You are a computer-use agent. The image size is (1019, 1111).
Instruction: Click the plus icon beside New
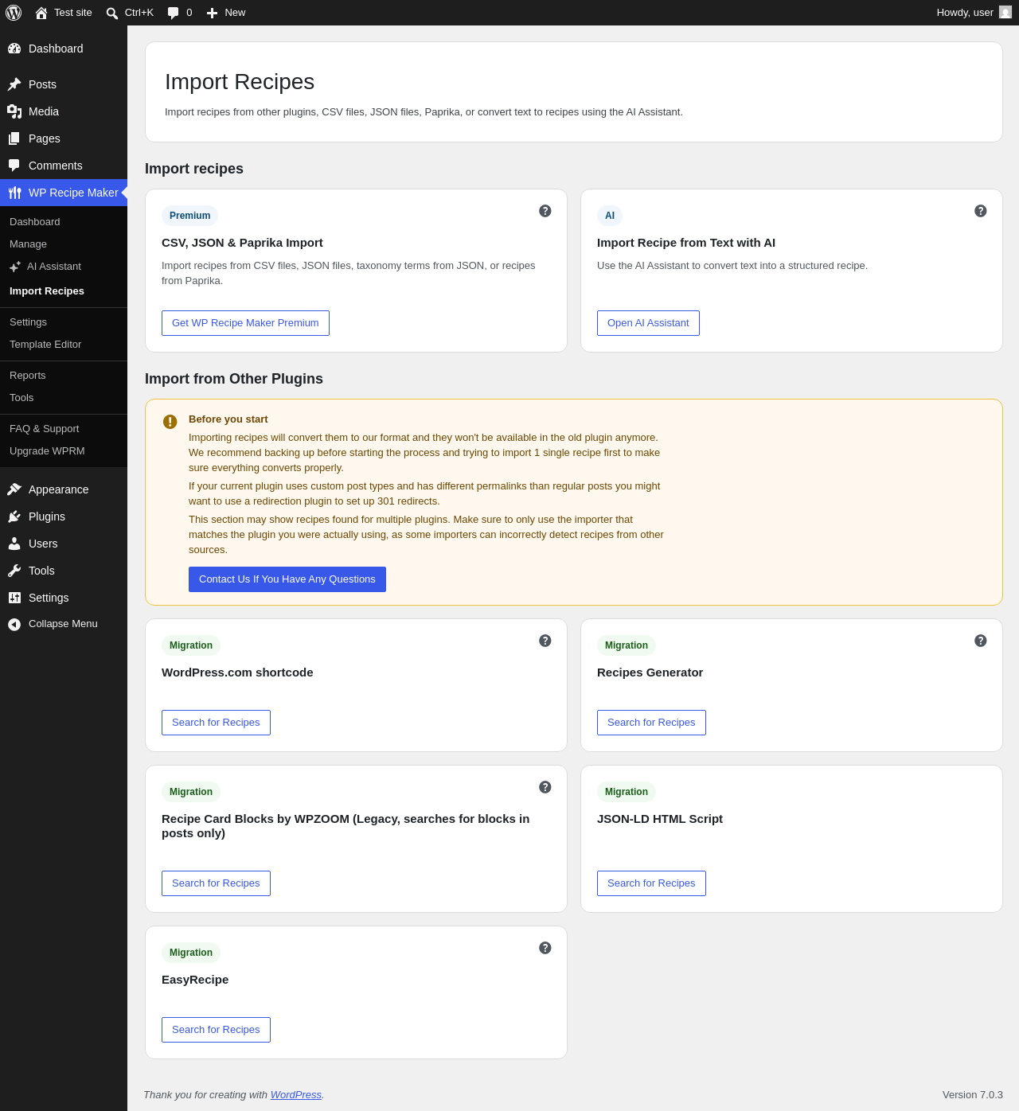[212, 13]
